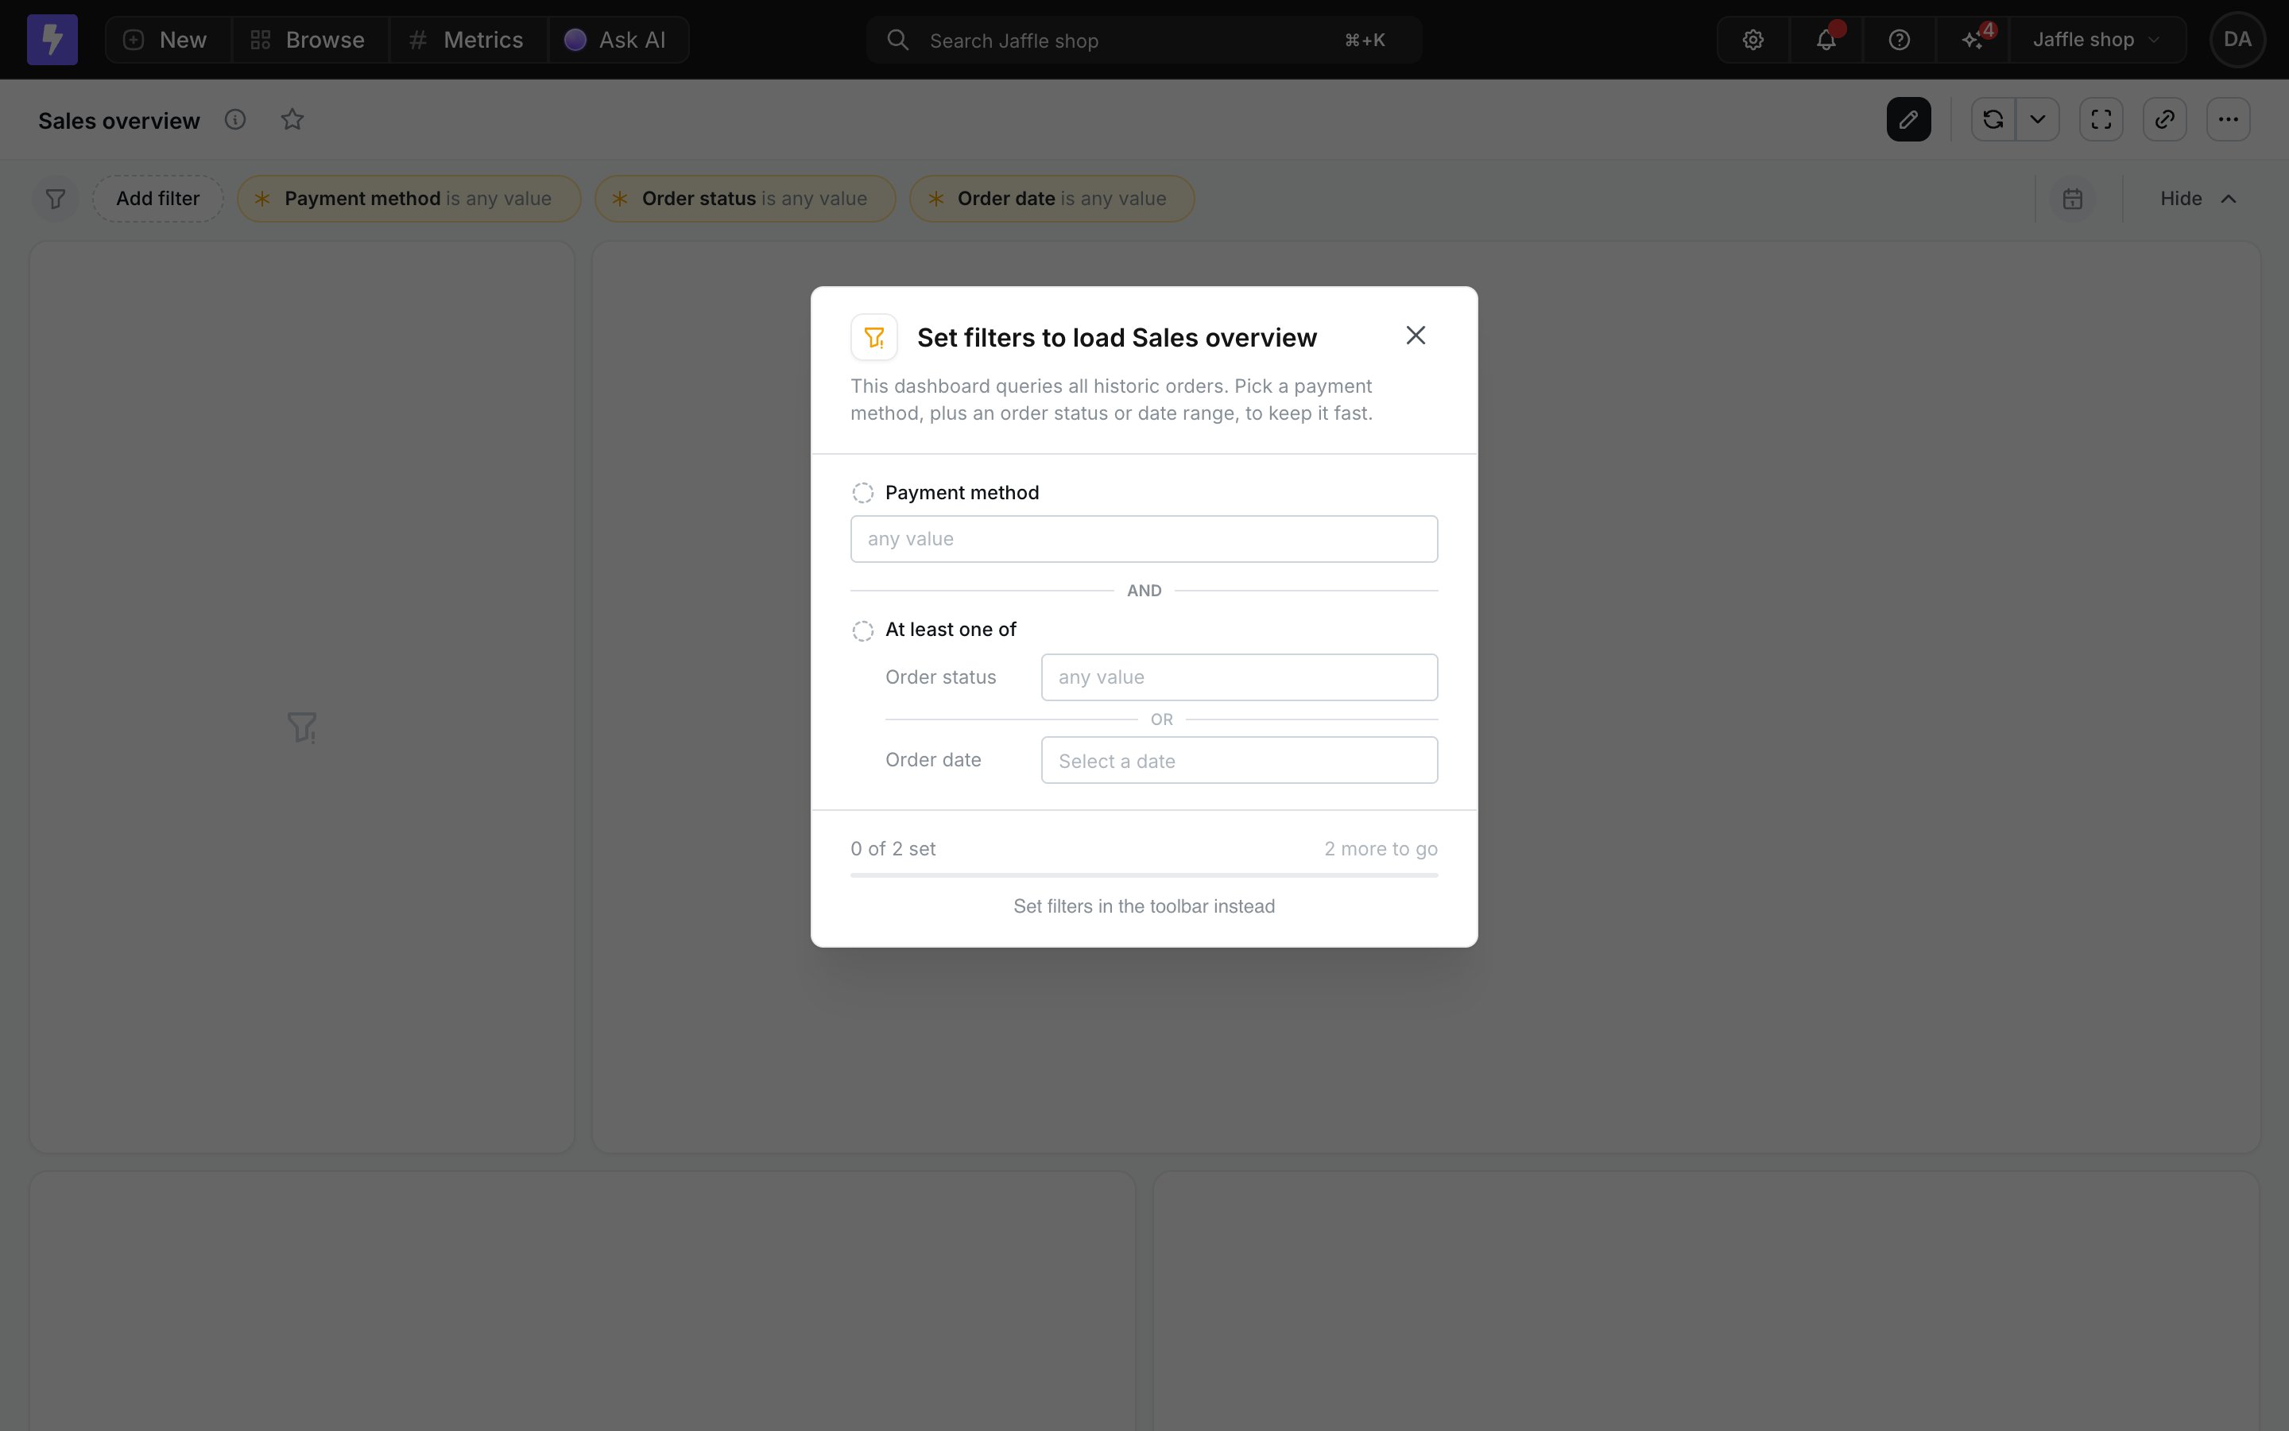This screenshot has width=2289, height=1431.
Task: Click the 0 of 2 set progress bar
Action: pyautogui.click(x=1144, y=875)
